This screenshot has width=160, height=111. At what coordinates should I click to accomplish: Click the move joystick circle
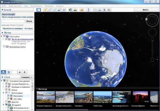pos(152,32)
